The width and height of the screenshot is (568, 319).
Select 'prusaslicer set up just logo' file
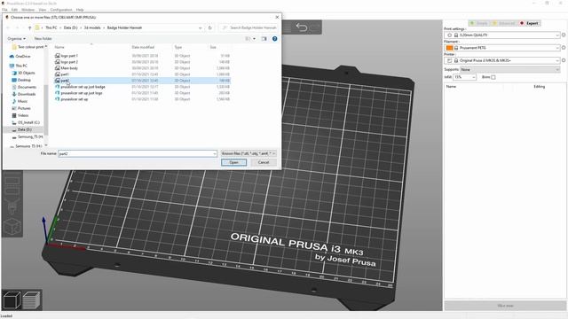click(x=81, y=93)
